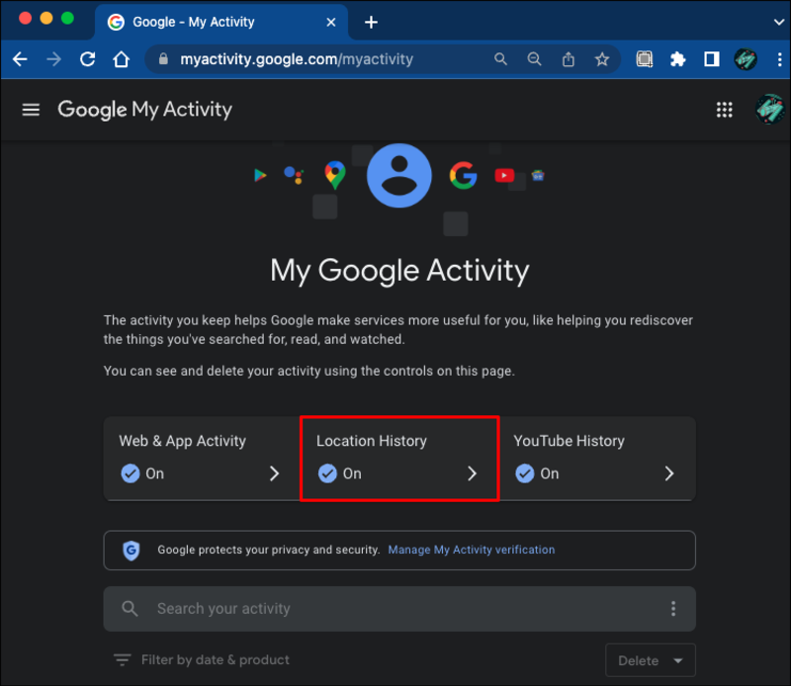Image resolution: width=791 pixels, height=686 pixels.
Task: Toggle the browser side panel icon
Action: (711, 59)
